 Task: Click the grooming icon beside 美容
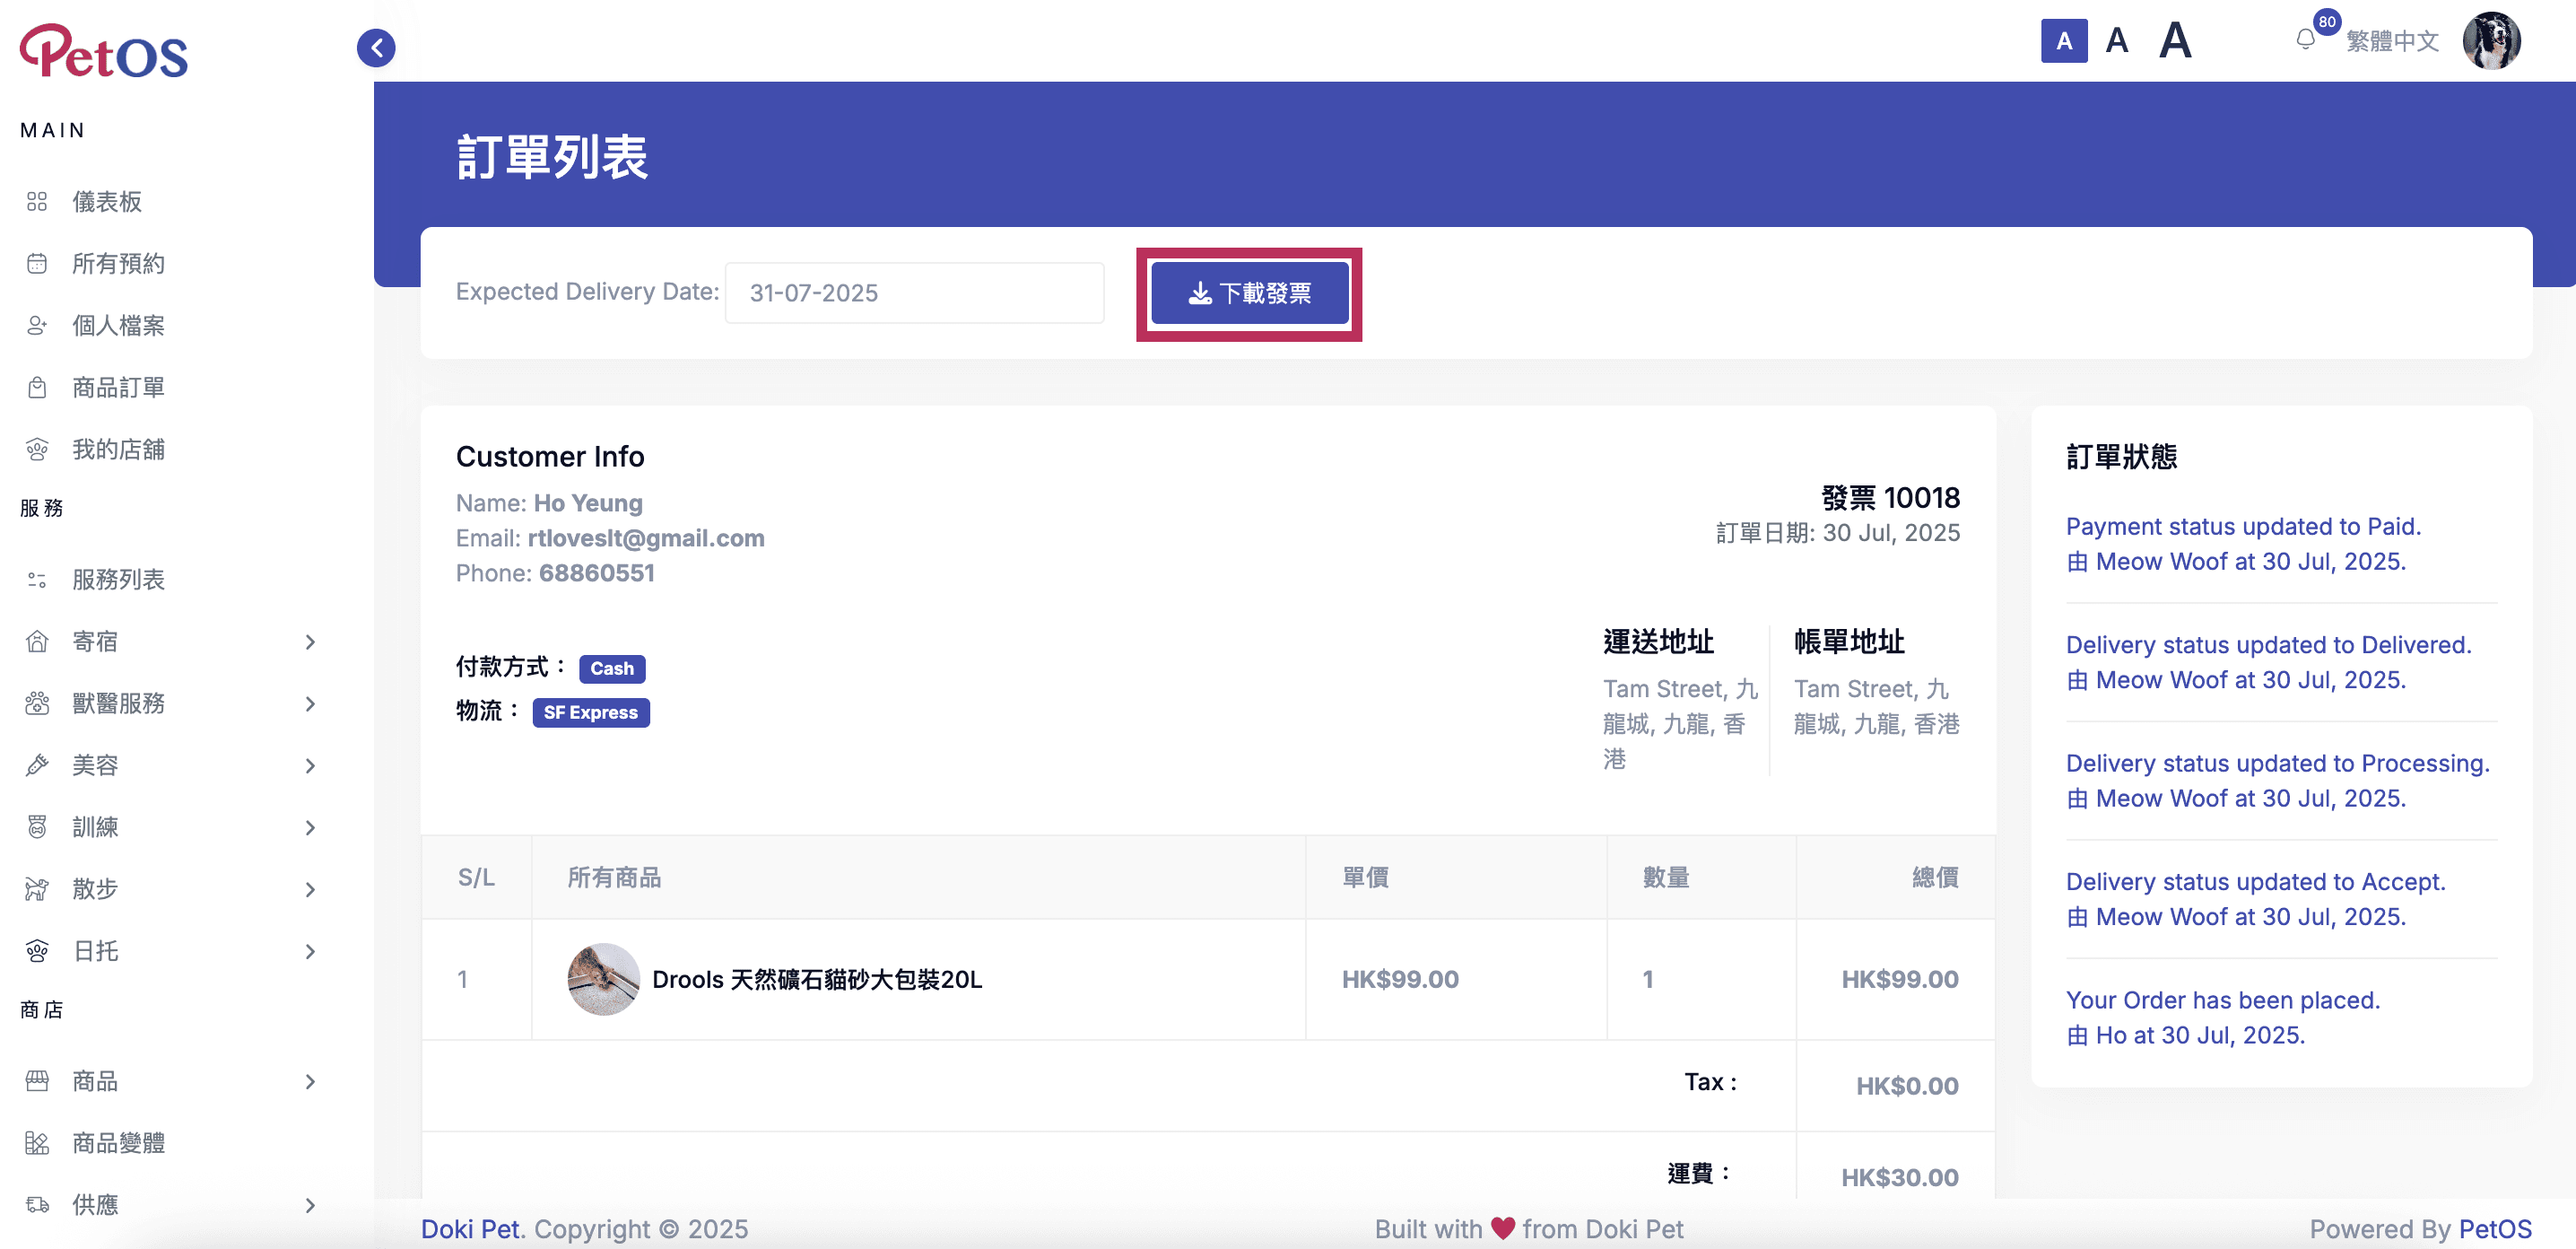click(37, 766)
